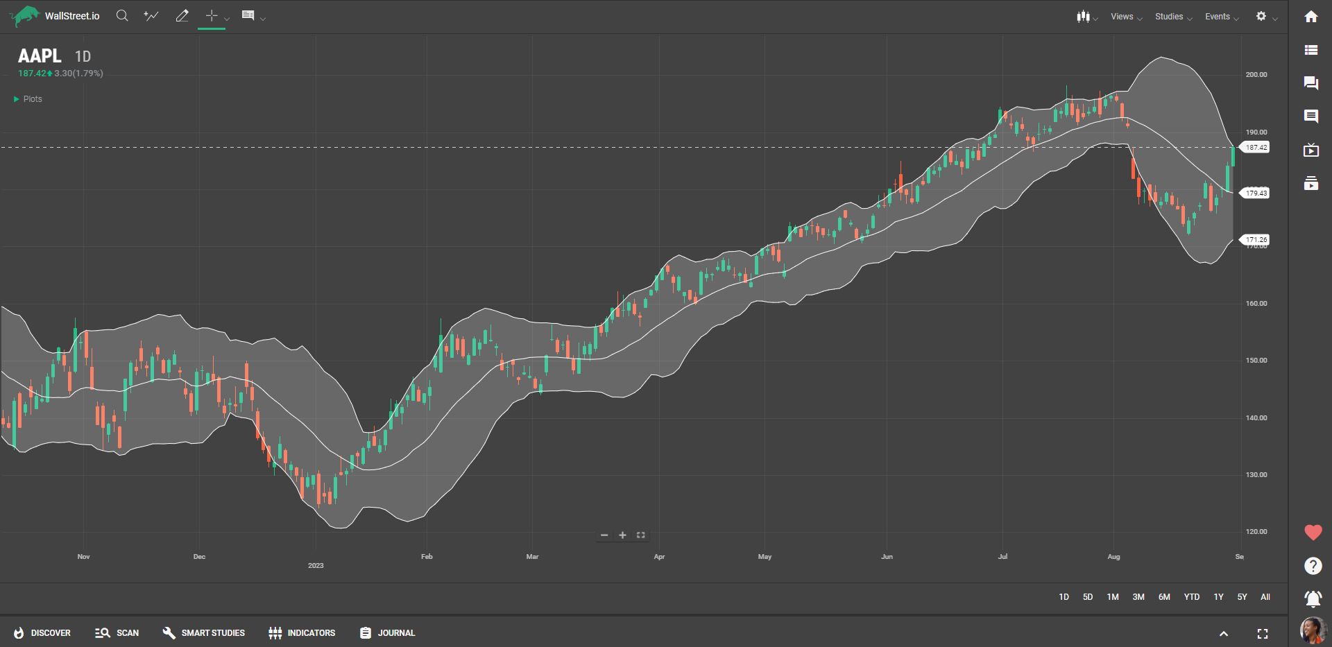Image resolution: width=1332 pixels, height=647 pixels.
Task: Expand the Events dropdown
Action: coord(1221,17)
